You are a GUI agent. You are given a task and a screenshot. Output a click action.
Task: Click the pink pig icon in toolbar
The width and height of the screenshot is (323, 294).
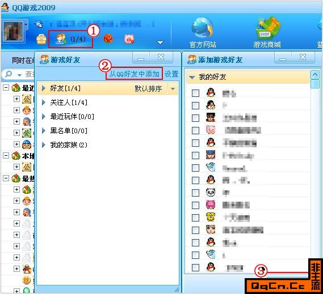coord(129,39)
